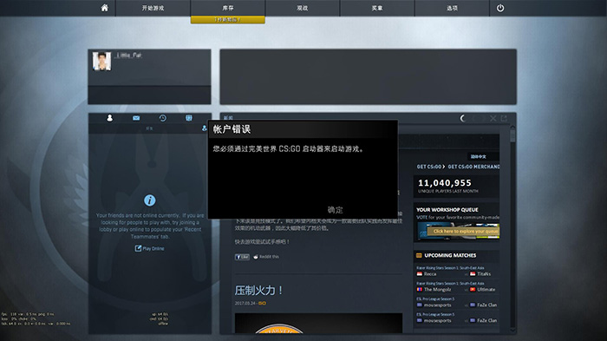607x341 pixels.
Task: Select The Mongolz vs Ultimate match
Action: (456, 286)
